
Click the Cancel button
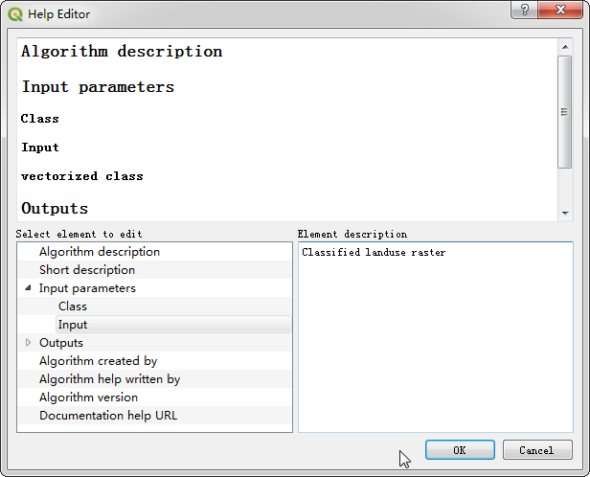(537, 450)
